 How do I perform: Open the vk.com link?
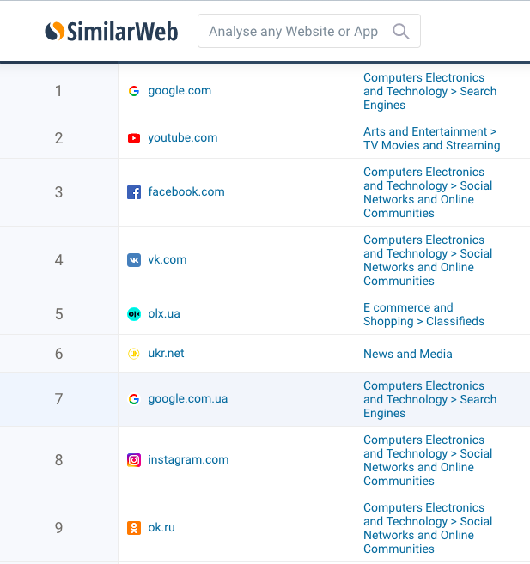[x=168, y=260]
